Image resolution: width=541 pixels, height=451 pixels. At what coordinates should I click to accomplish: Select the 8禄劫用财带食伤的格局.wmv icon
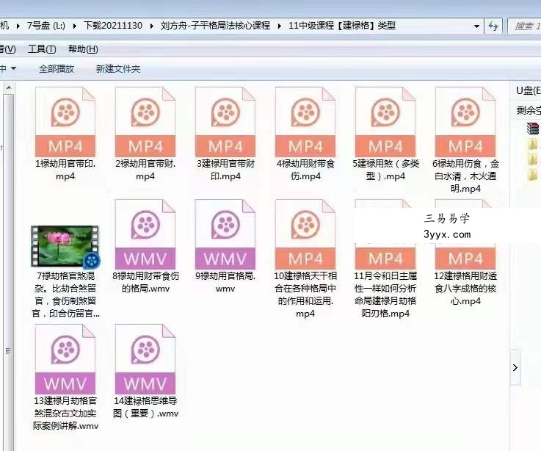click(x=145, y=234)
